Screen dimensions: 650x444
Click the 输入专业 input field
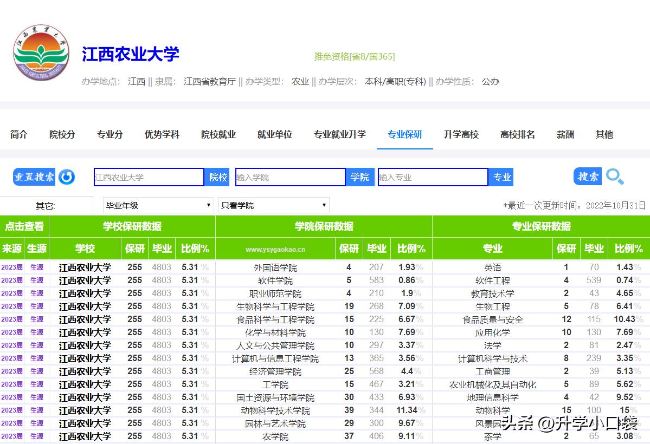(433, 177)
